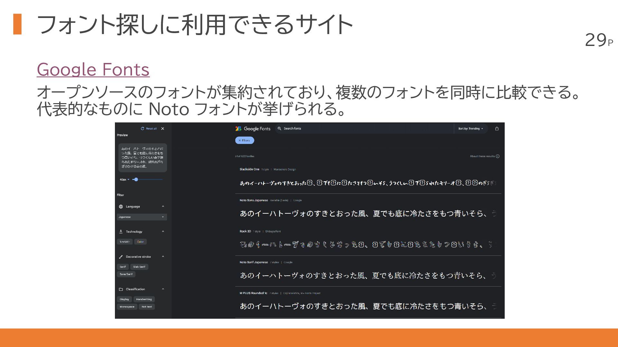Toggle the Handwriting classification chip

click(x=144, y=299)
